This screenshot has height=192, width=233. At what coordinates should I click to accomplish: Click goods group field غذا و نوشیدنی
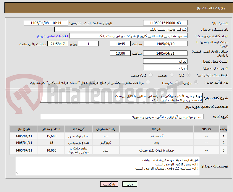[x=122, y=117]
